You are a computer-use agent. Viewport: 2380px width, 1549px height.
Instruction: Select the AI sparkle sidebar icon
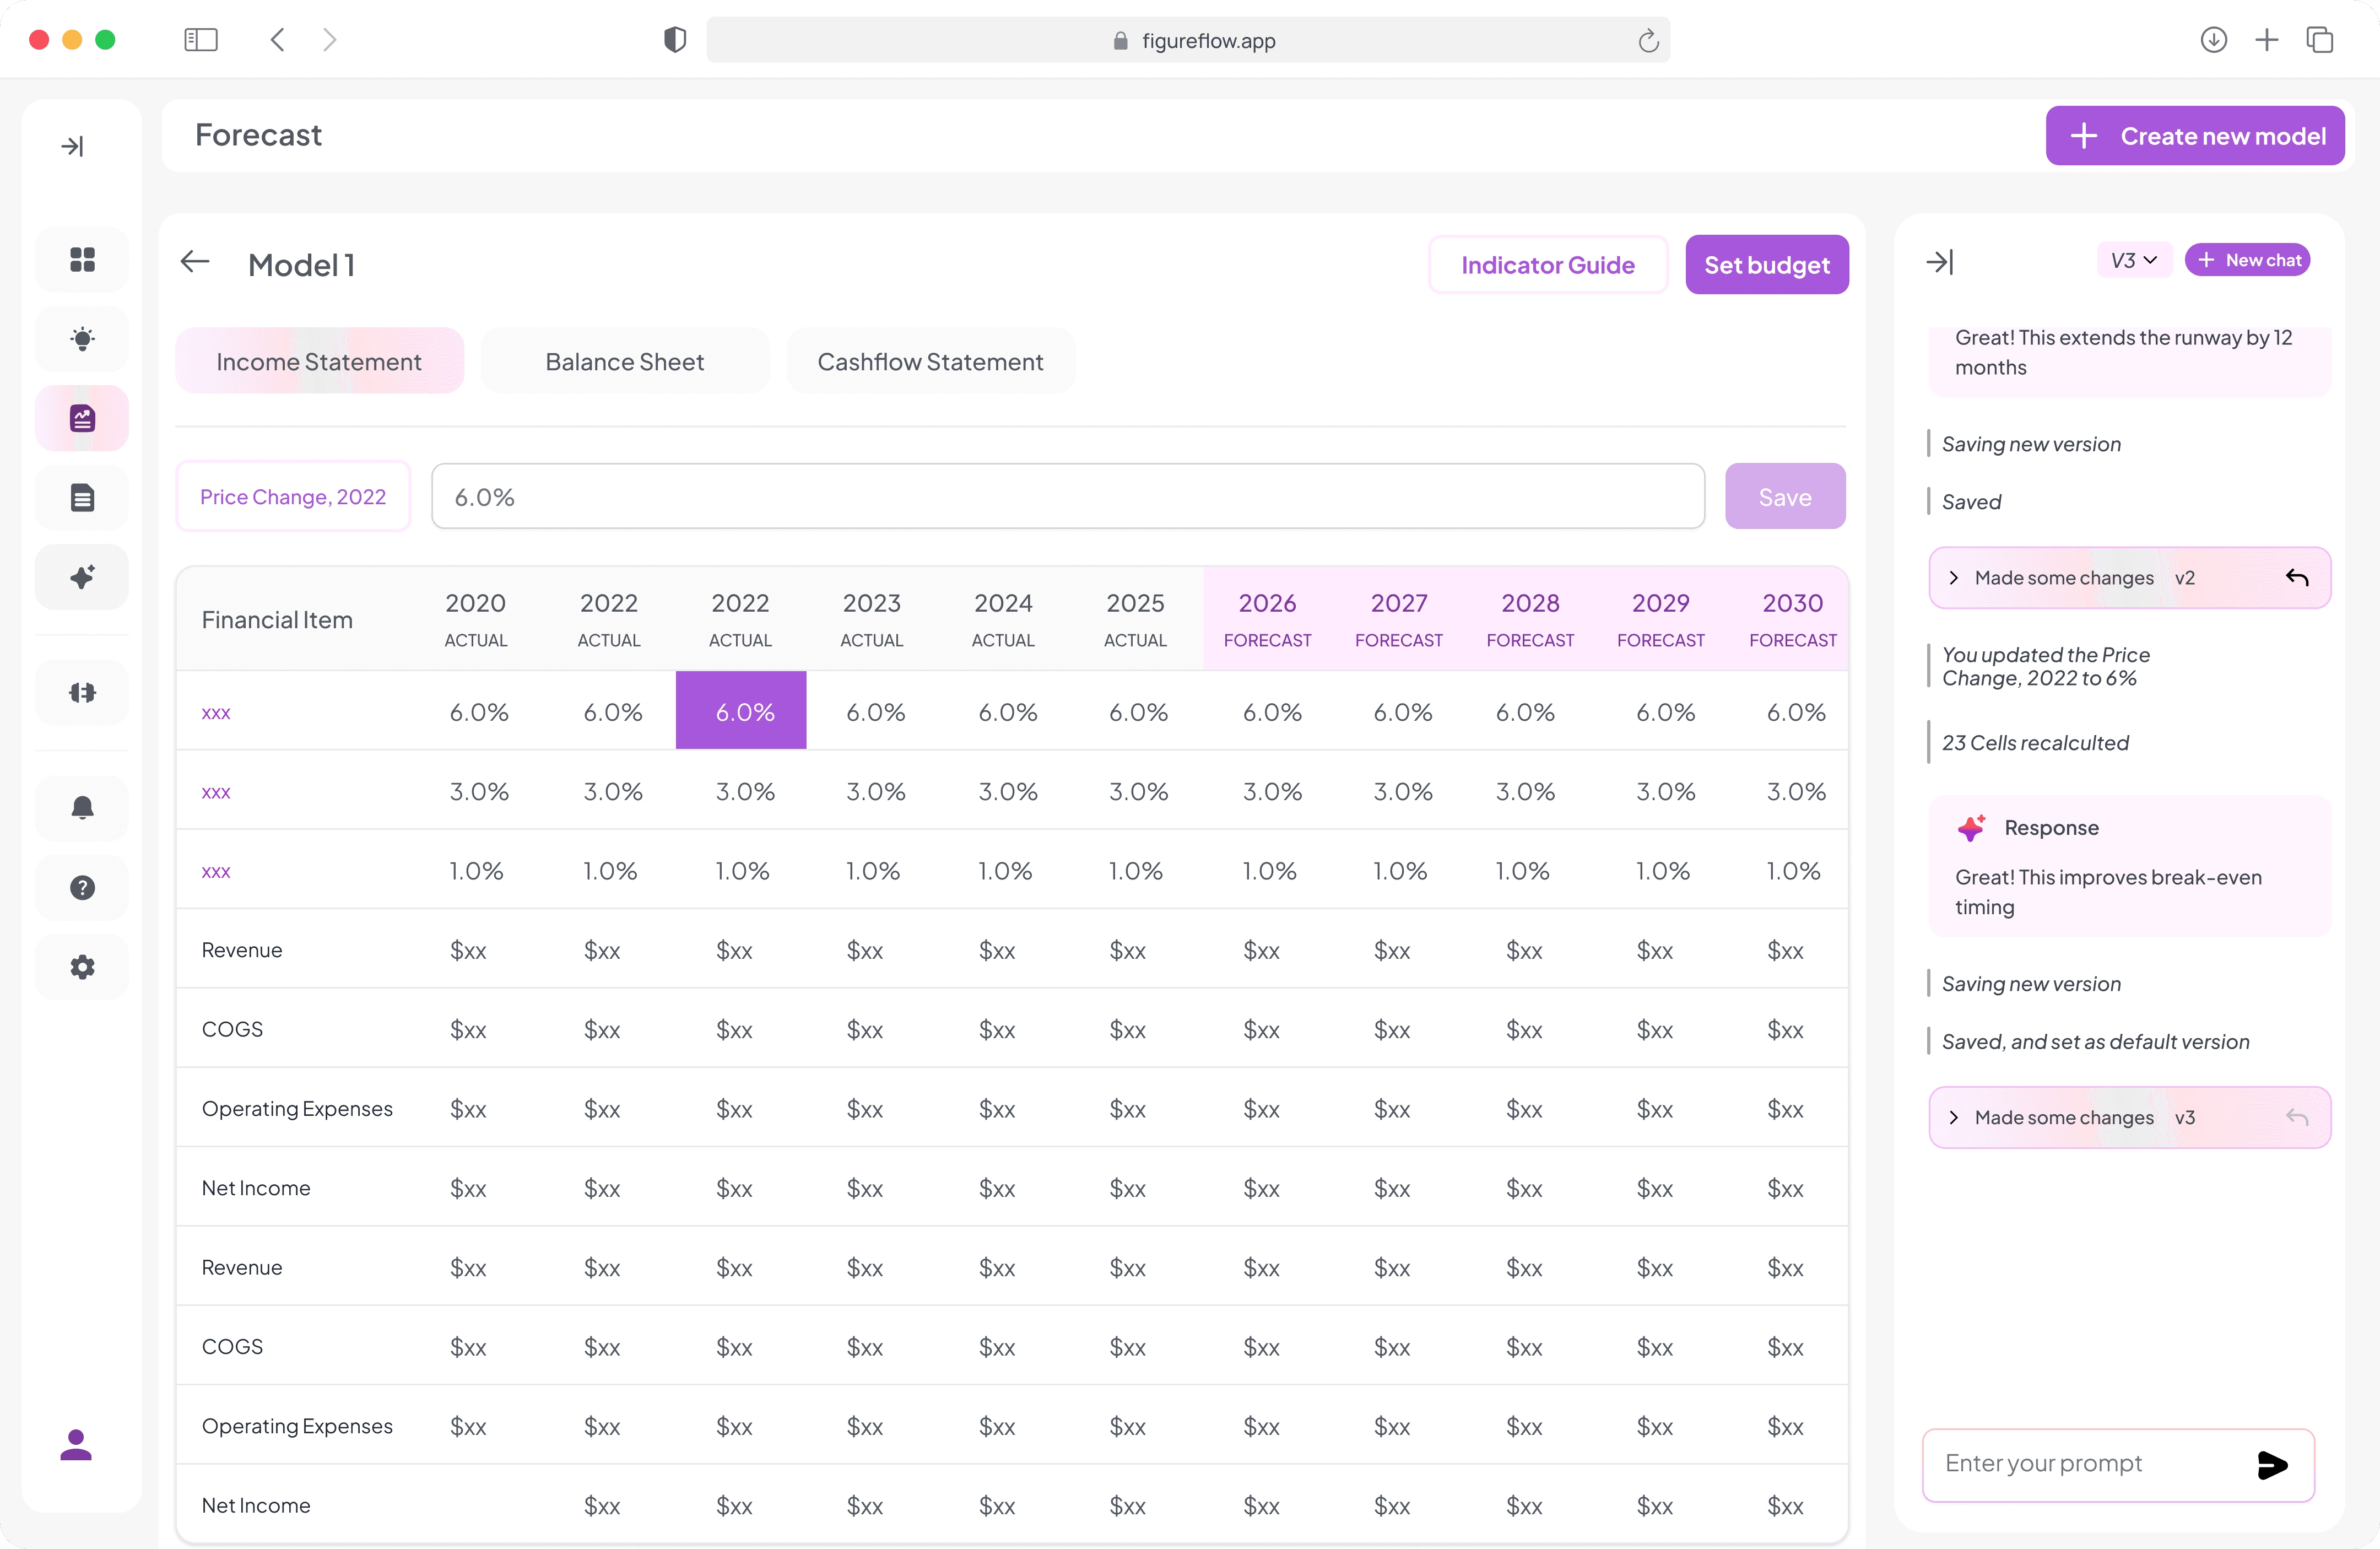click(x=82, y=577)
